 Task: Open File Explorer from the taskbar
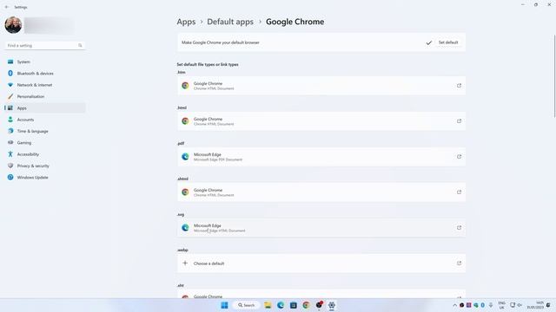pyautogui.click(x=268, y=305)
